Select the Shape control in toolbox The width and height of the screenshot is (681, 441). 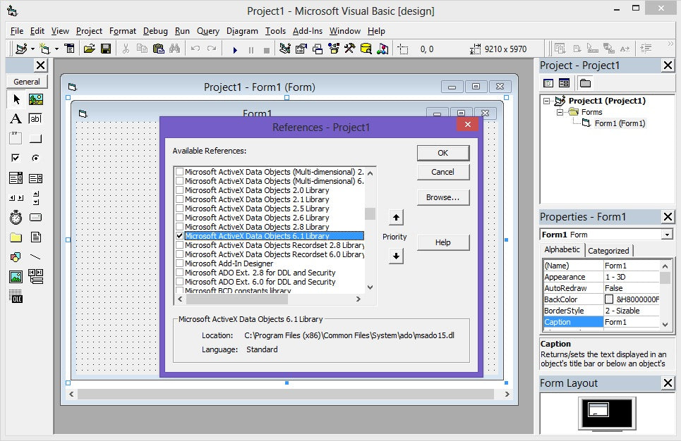pyautogui.click(x=16, y=257)
